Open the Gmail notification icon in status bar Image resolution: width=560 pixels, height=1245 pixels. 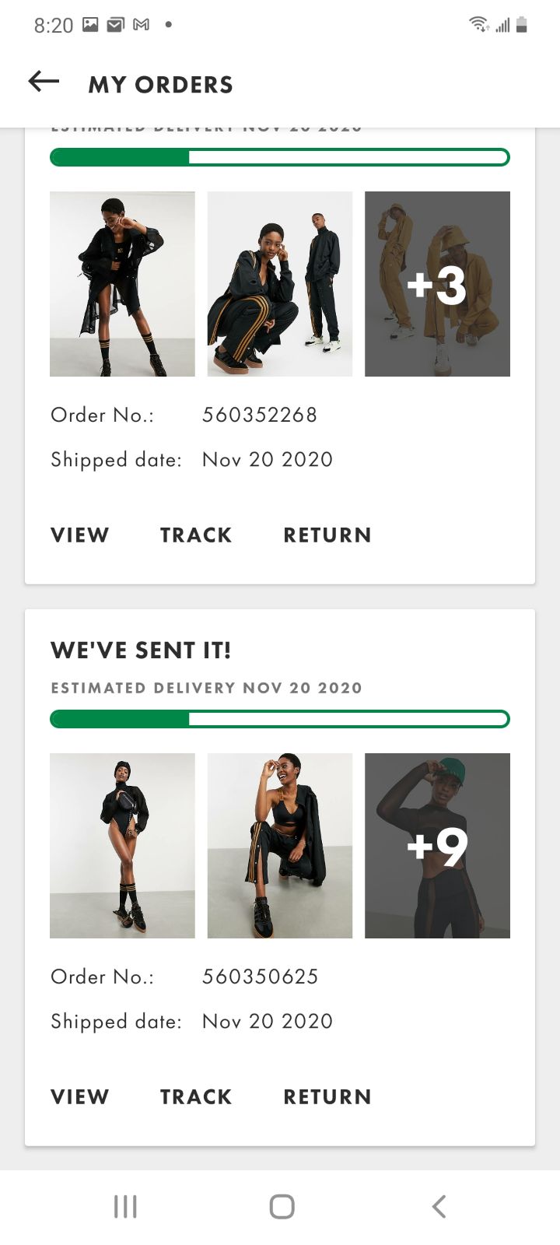pos(141,25)
